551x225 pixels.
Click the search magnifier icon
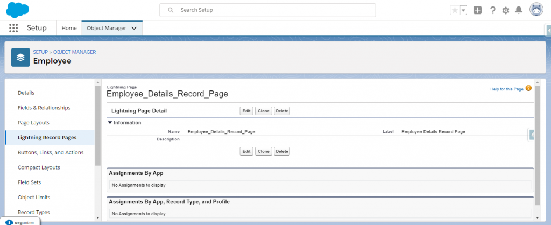(x=171, y=10)
